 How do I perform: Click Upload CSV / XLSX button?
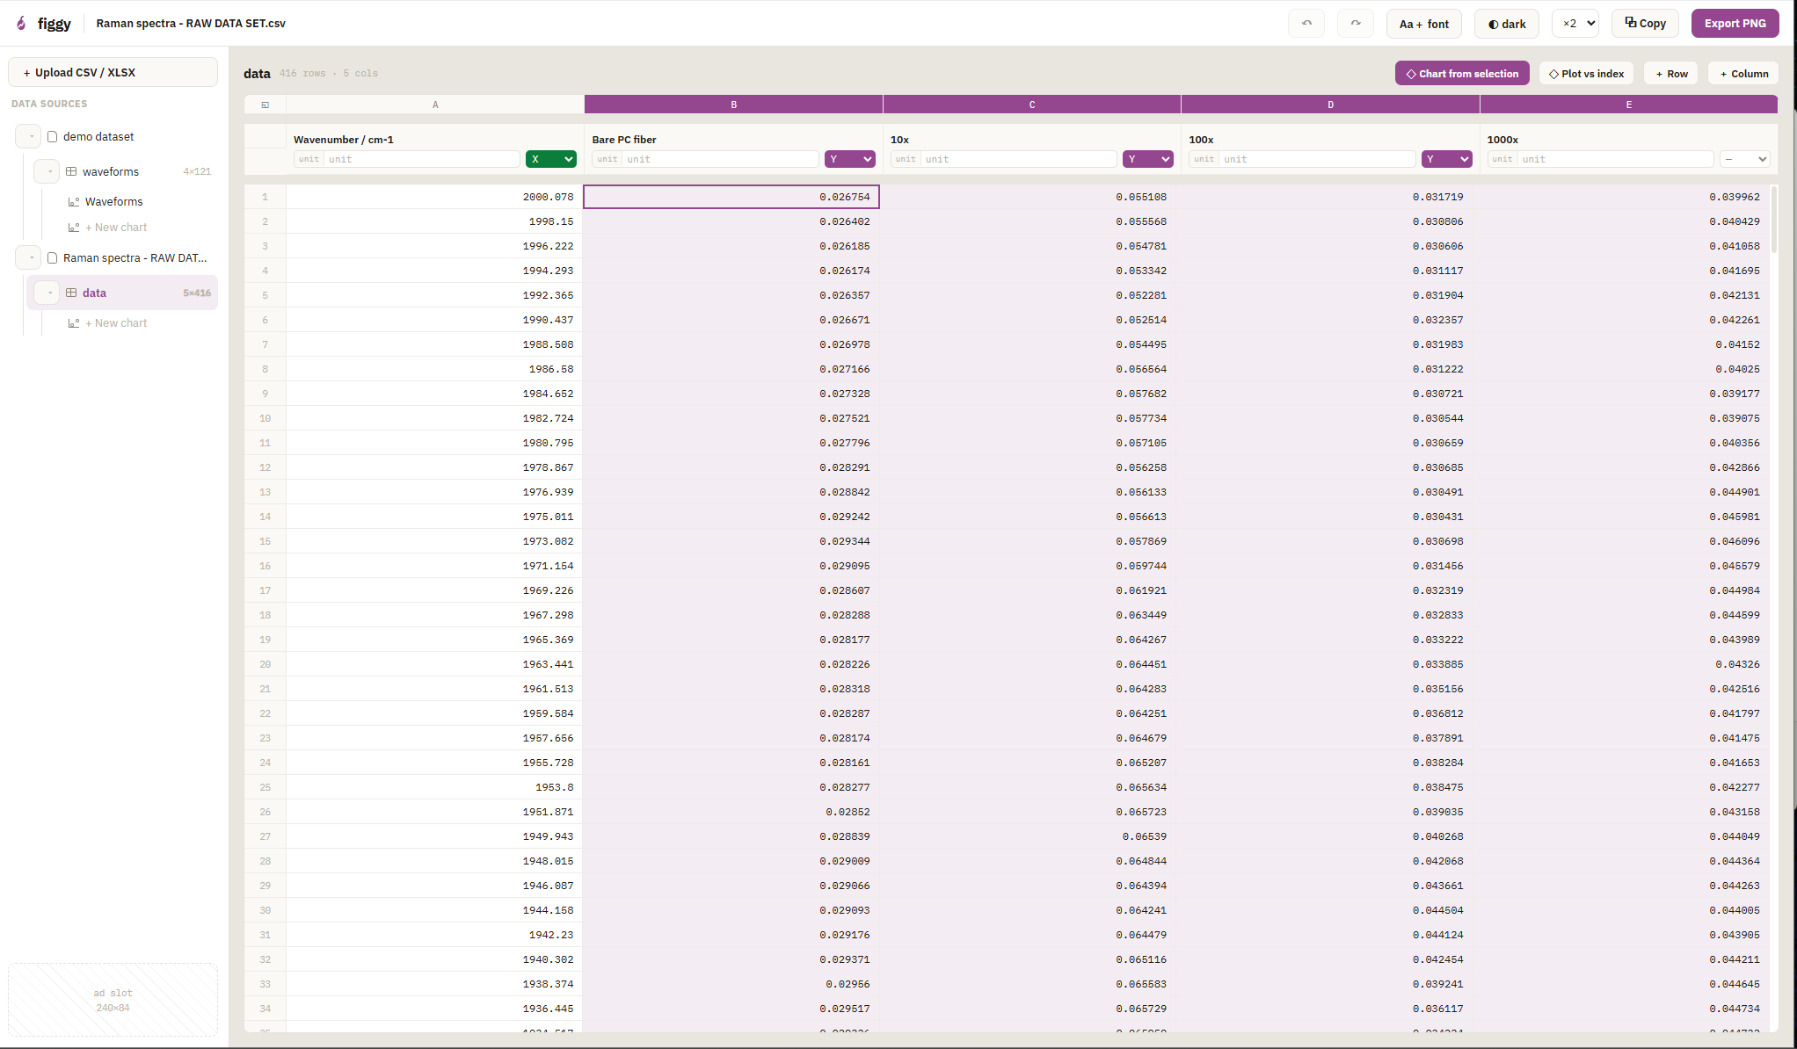coord(113,72)
